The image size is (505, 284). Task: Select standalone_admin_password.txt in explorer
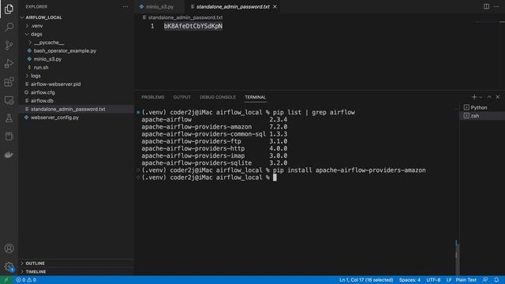77,109
